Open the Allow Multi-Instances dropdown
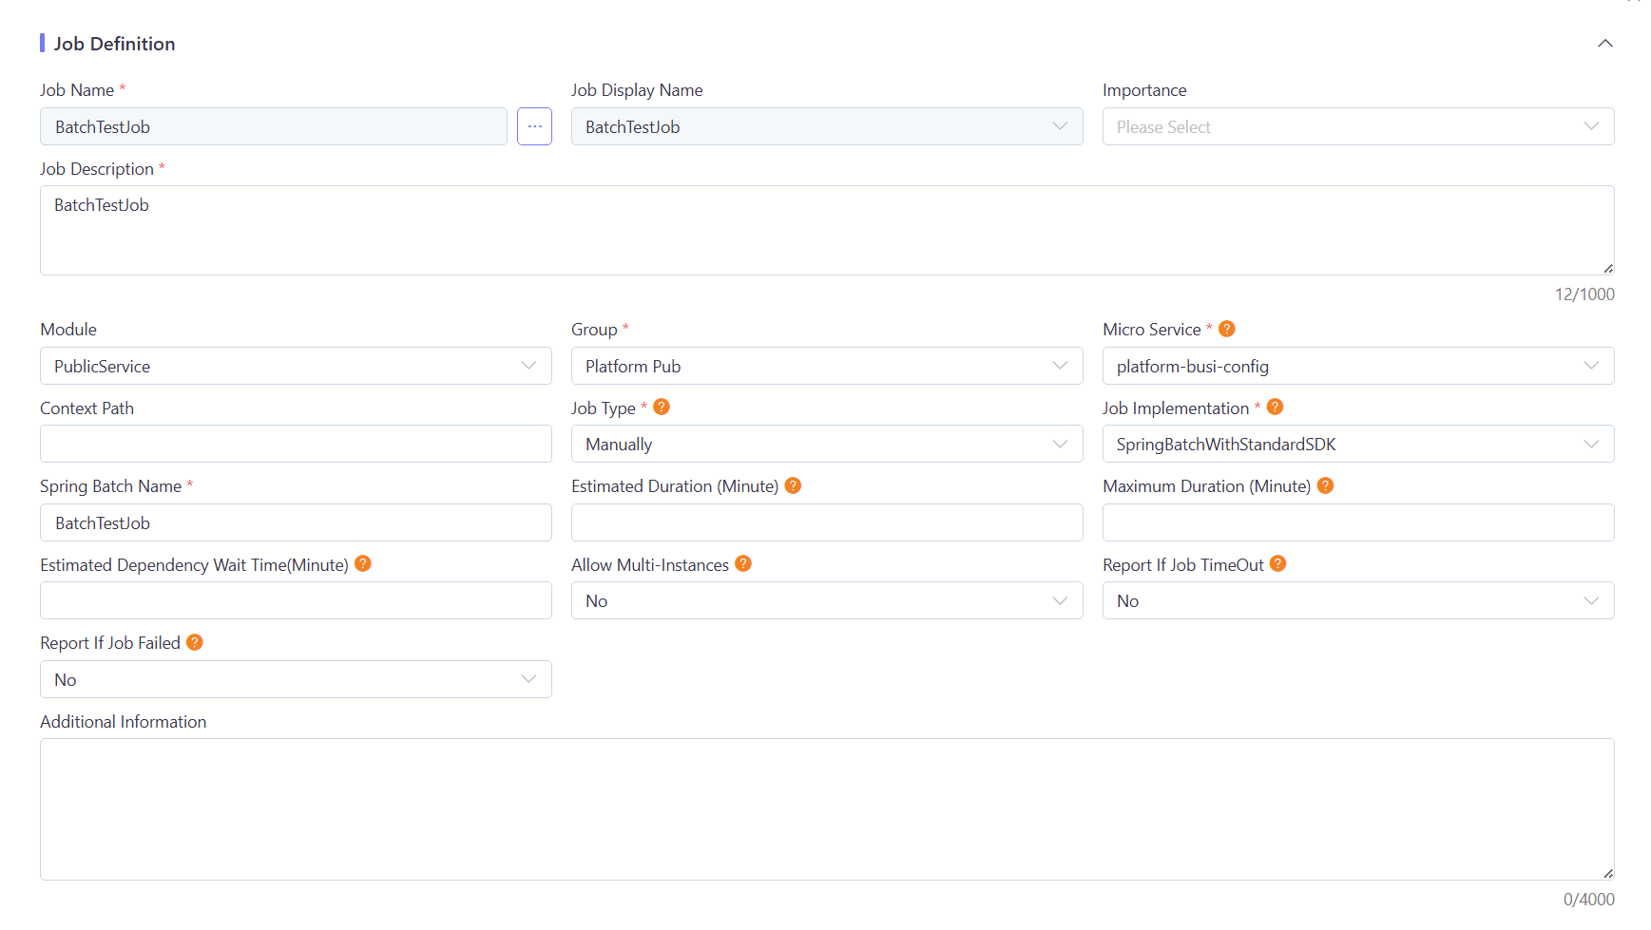1651x930 pixels. point(826,600)
